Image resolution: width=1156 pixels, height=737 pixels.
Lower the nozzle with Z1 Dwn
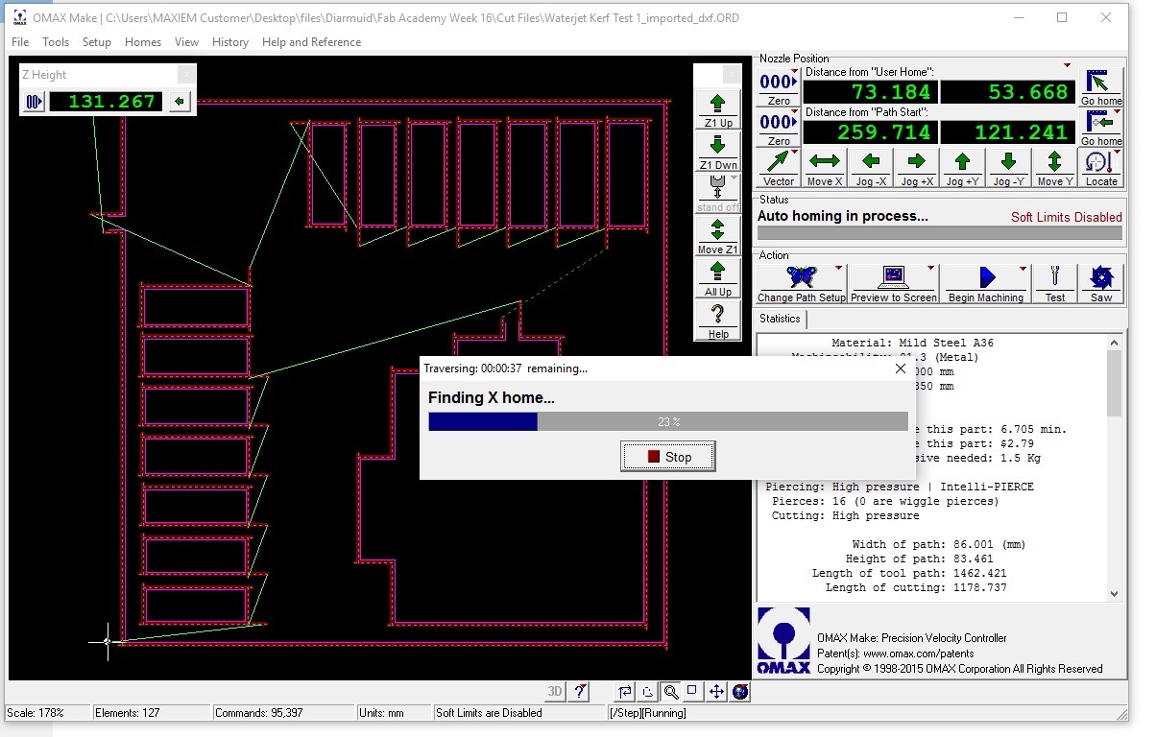coord(717,152)
